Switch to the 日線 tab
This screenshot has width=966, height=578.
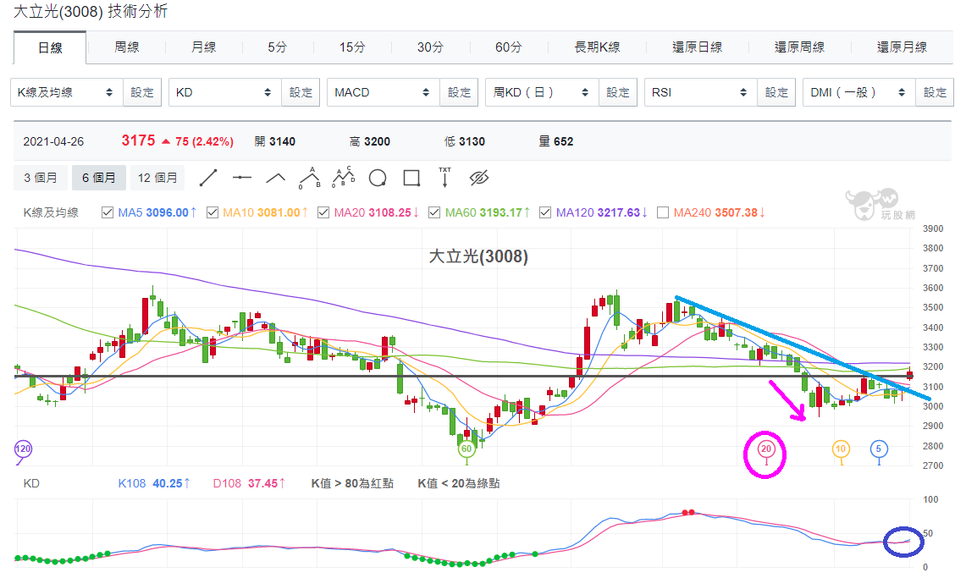pos(50,47)
